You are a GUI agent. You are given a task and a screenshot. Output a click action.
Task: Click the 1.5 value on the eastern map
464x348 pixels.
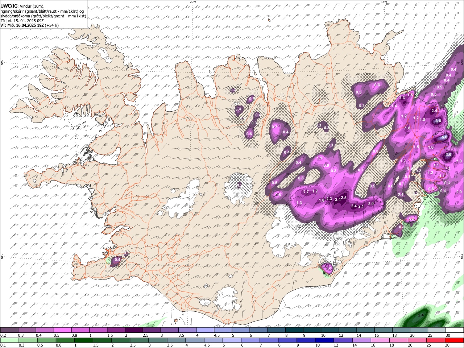click(417, 147)
